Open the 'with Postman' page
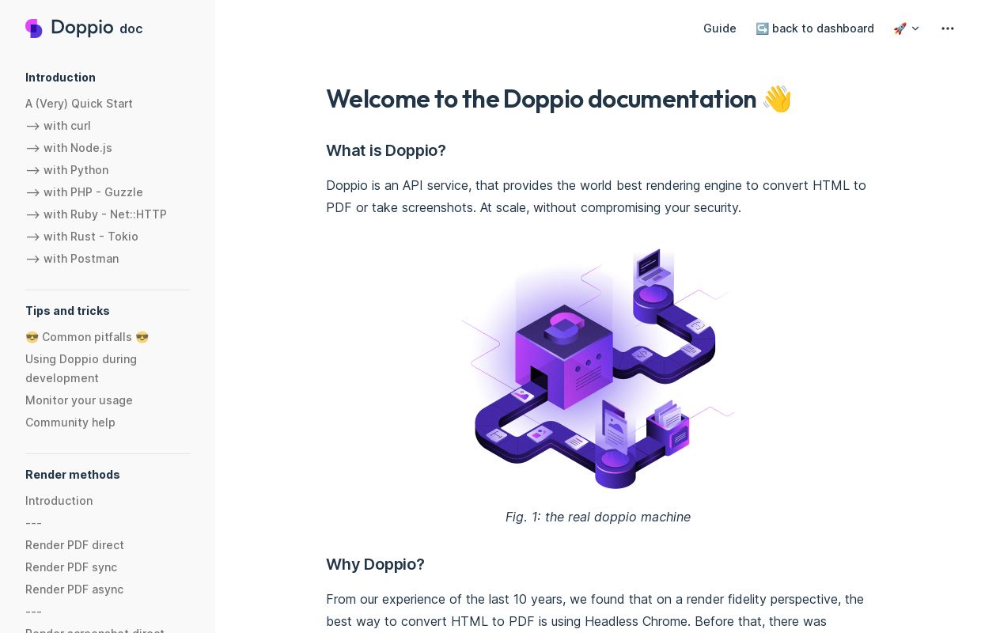Screen dimensions: 981x633 tap(72, 259)
